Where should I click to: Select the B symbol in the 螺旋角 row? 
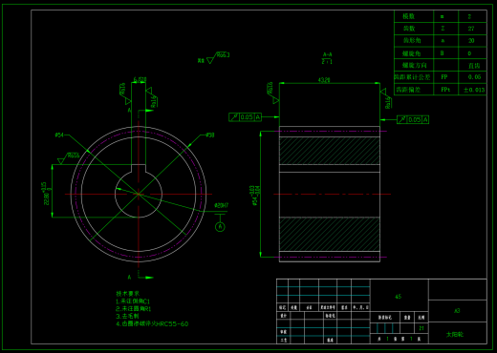point(442,53)
